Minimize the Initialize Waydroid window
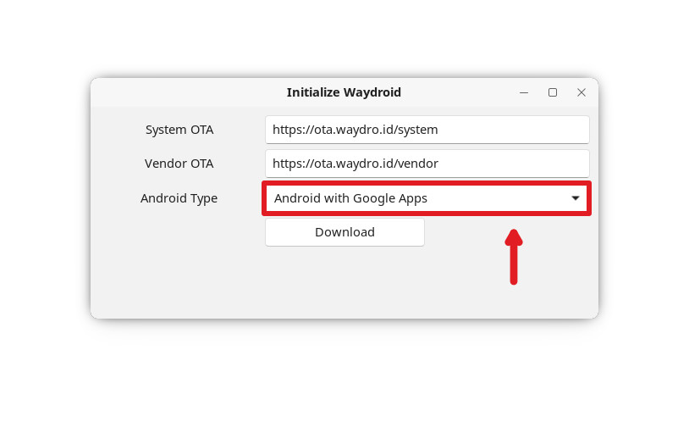The height and width of the screenshot is (422, 689). coord(524,92)
